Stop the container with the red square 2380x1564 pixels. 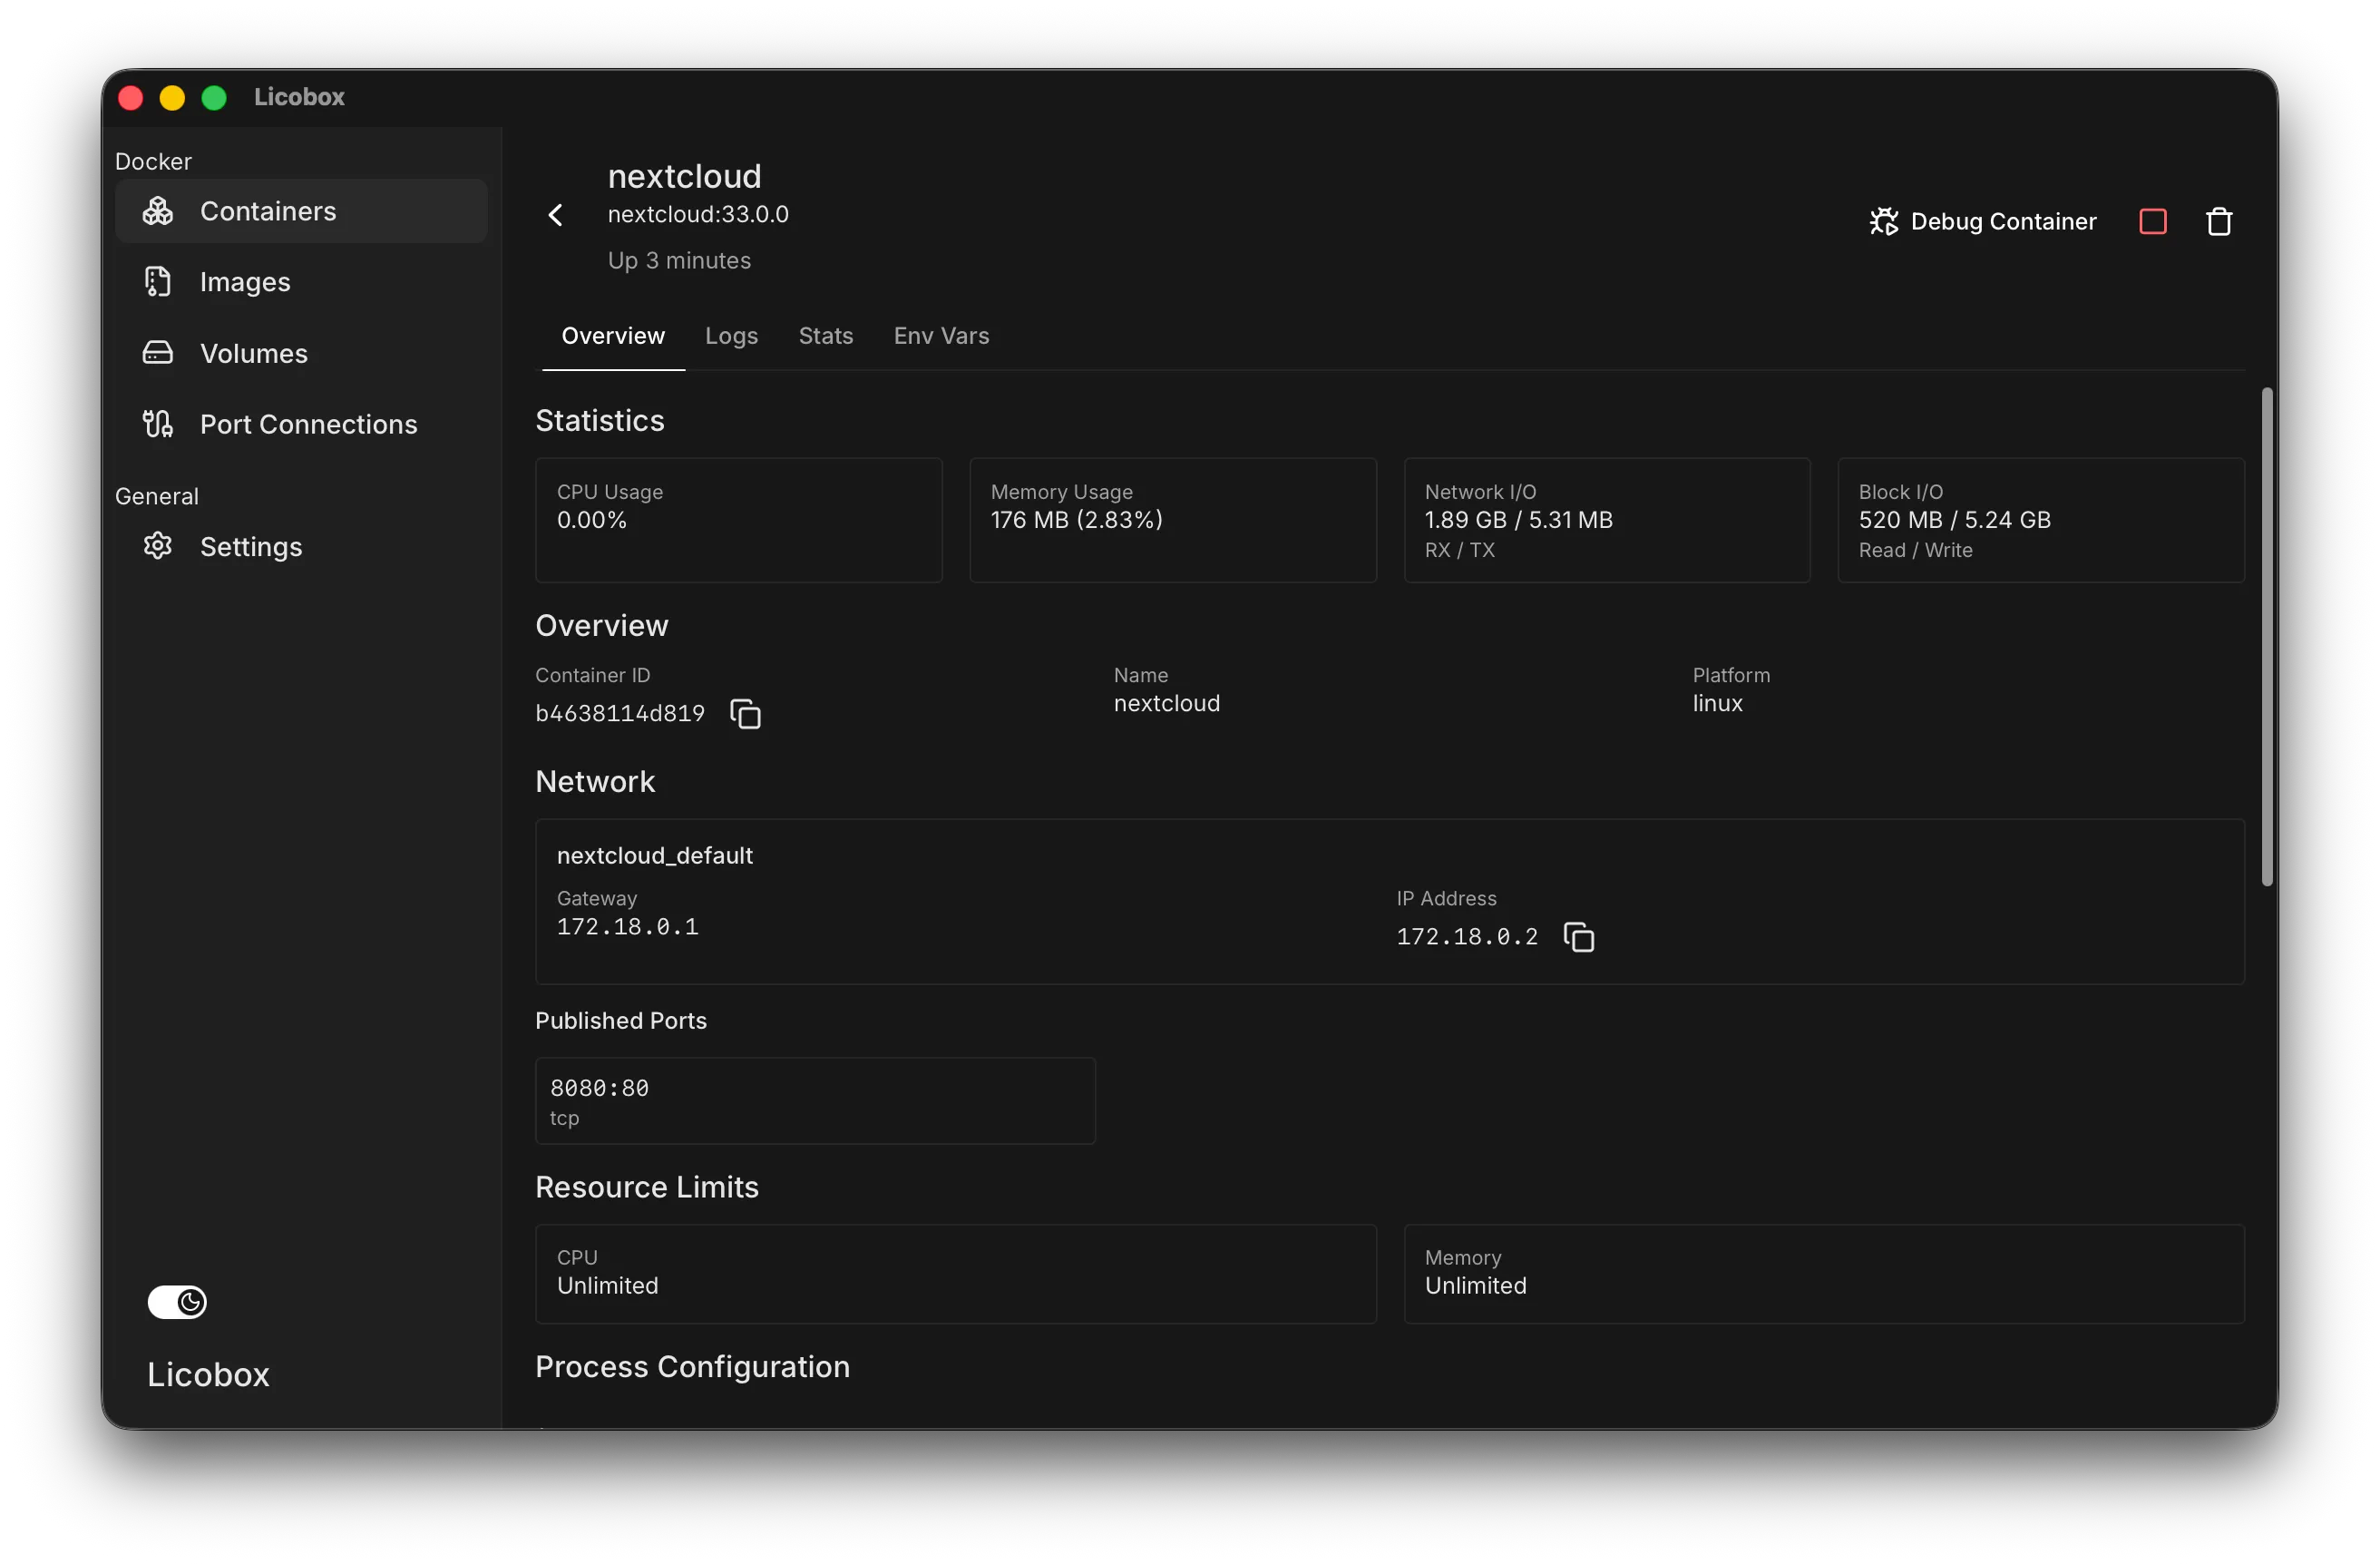pos(2152,221)
